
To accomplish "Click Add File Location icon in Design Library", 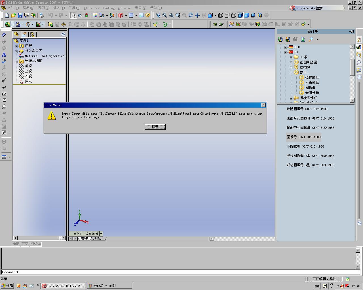I will click(x=280, y=39).
